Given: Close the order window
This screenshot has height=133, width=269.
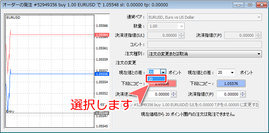Looking at the screenshot, I should point(262,5).
